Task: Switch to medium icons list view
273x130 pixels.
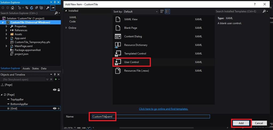Action: [167, 11]
